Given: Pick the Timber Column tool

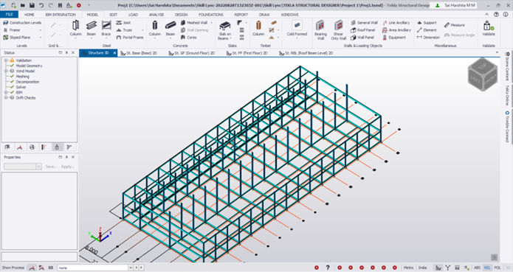Looking at the screenshot, I should click(258, 29).
